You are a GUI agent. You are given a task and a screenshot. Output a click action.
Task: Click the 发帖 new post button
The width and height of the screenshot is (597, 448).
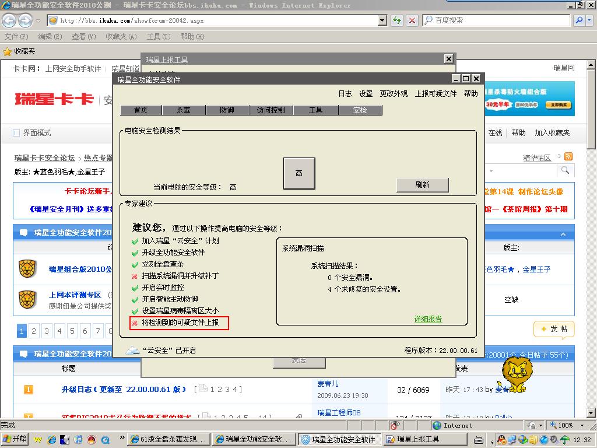(554, 329)
